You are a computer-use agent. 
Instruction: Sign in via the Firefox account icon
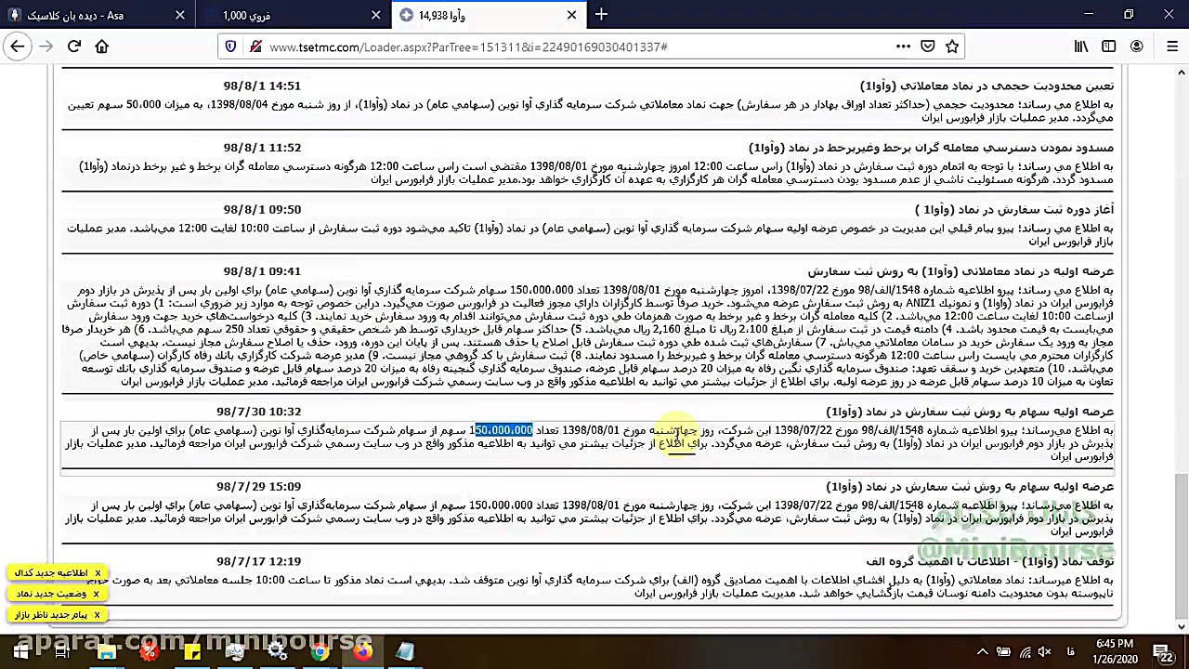[x=1136, y=46]
